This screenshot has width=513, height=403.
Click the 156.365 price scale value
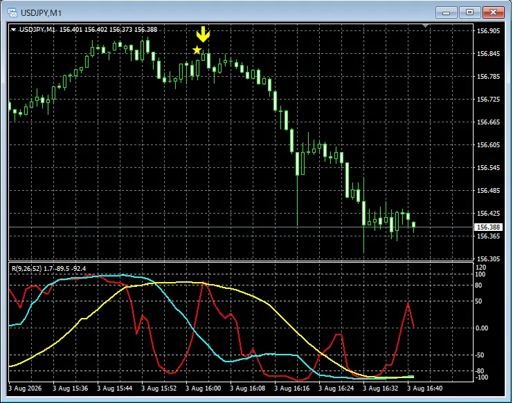tap(489, 236)
